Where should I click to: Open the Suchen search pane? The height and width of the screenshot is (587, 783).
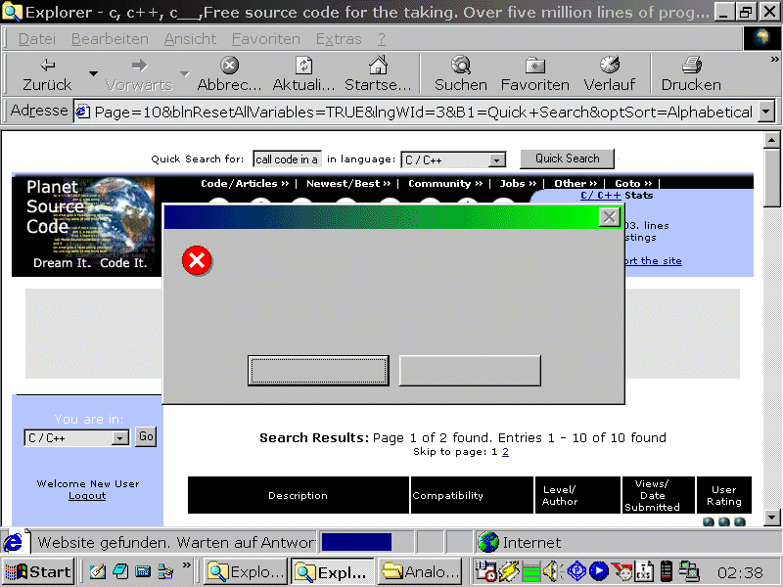coord(460,66)
